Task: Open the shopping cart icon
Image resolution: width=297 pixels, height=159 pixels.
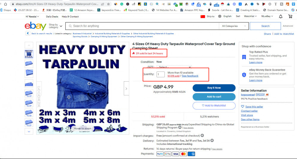Action: [x=290, y=17]
